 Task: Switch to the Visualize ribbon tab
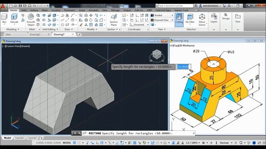(56, 10)
